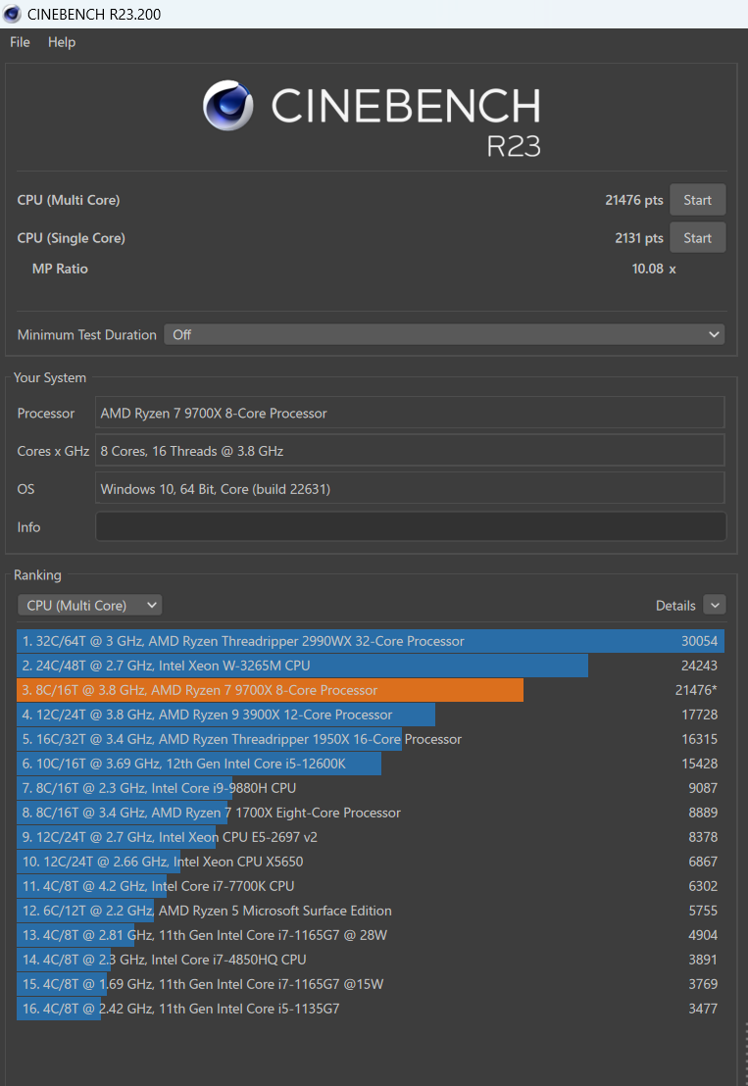This screenshot has width=748, height=1086.
Task: Select the 21476 pts multi core score
Action: click(633, 200)
